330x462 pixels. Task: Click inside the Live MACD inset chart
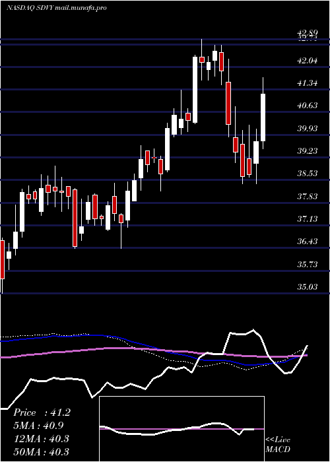coord(181,429)
